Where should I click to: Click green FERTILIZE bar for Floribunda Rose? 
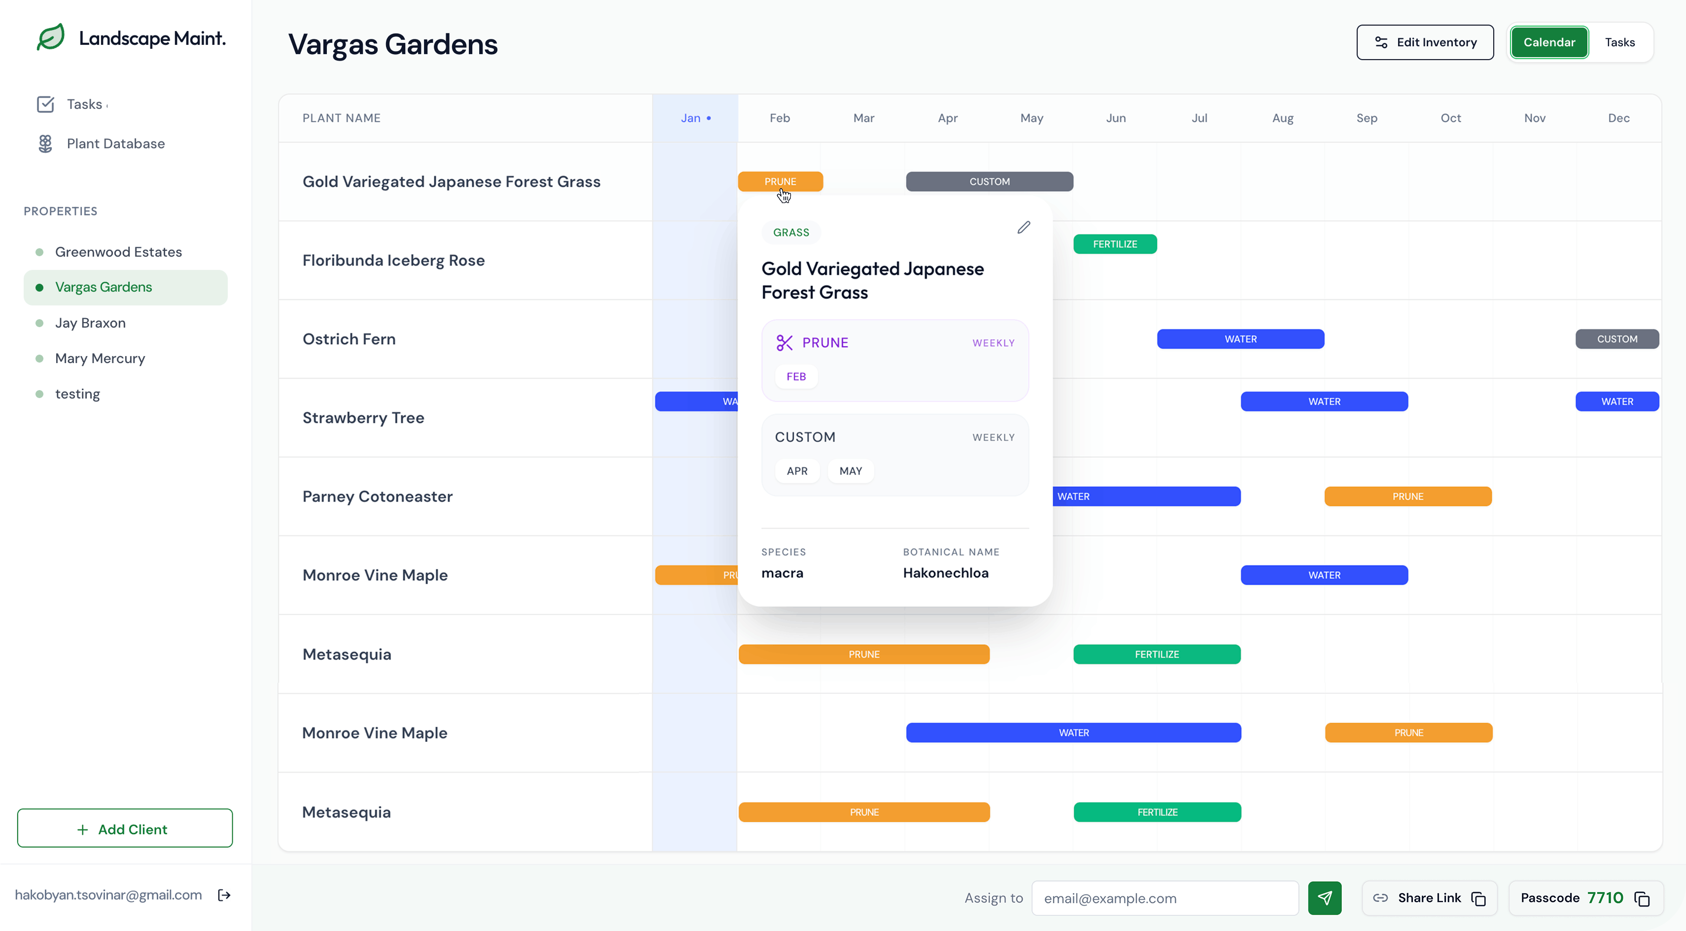pyautogui.click(x=1115, y=244)
